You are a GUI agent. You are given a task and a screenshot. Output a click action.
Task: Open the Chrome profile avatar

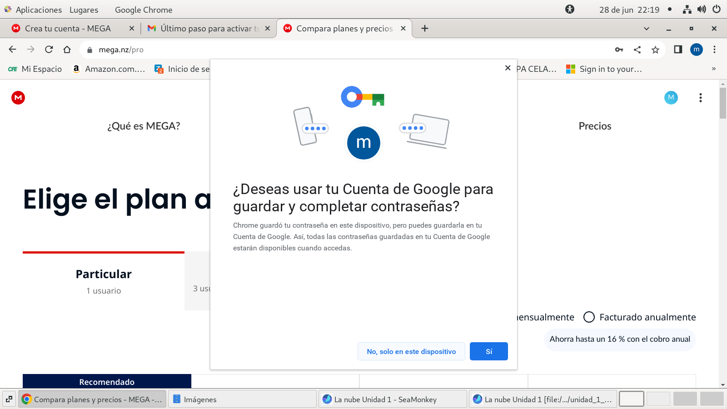coord(696,50)
